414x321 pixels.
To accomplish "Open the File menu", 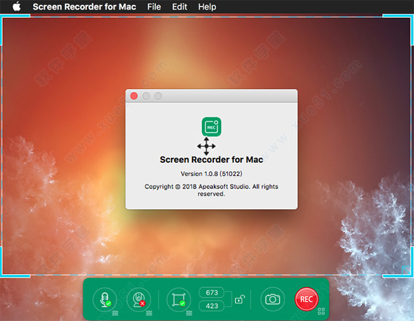I will point(154,7).
